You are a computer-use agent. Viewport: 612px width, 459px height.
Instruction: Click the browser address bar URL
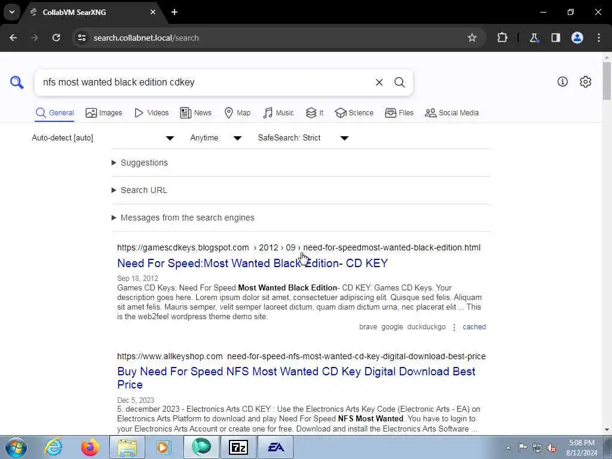tap(146, 38)
